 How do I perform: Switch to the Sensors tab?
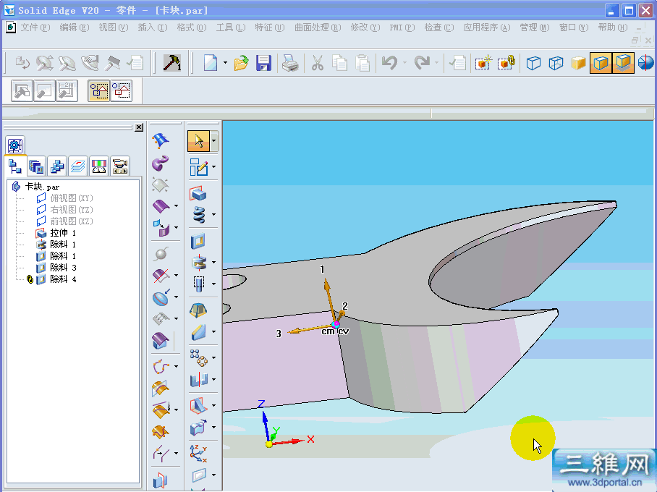pyautogui.click(x=99, y=166)
